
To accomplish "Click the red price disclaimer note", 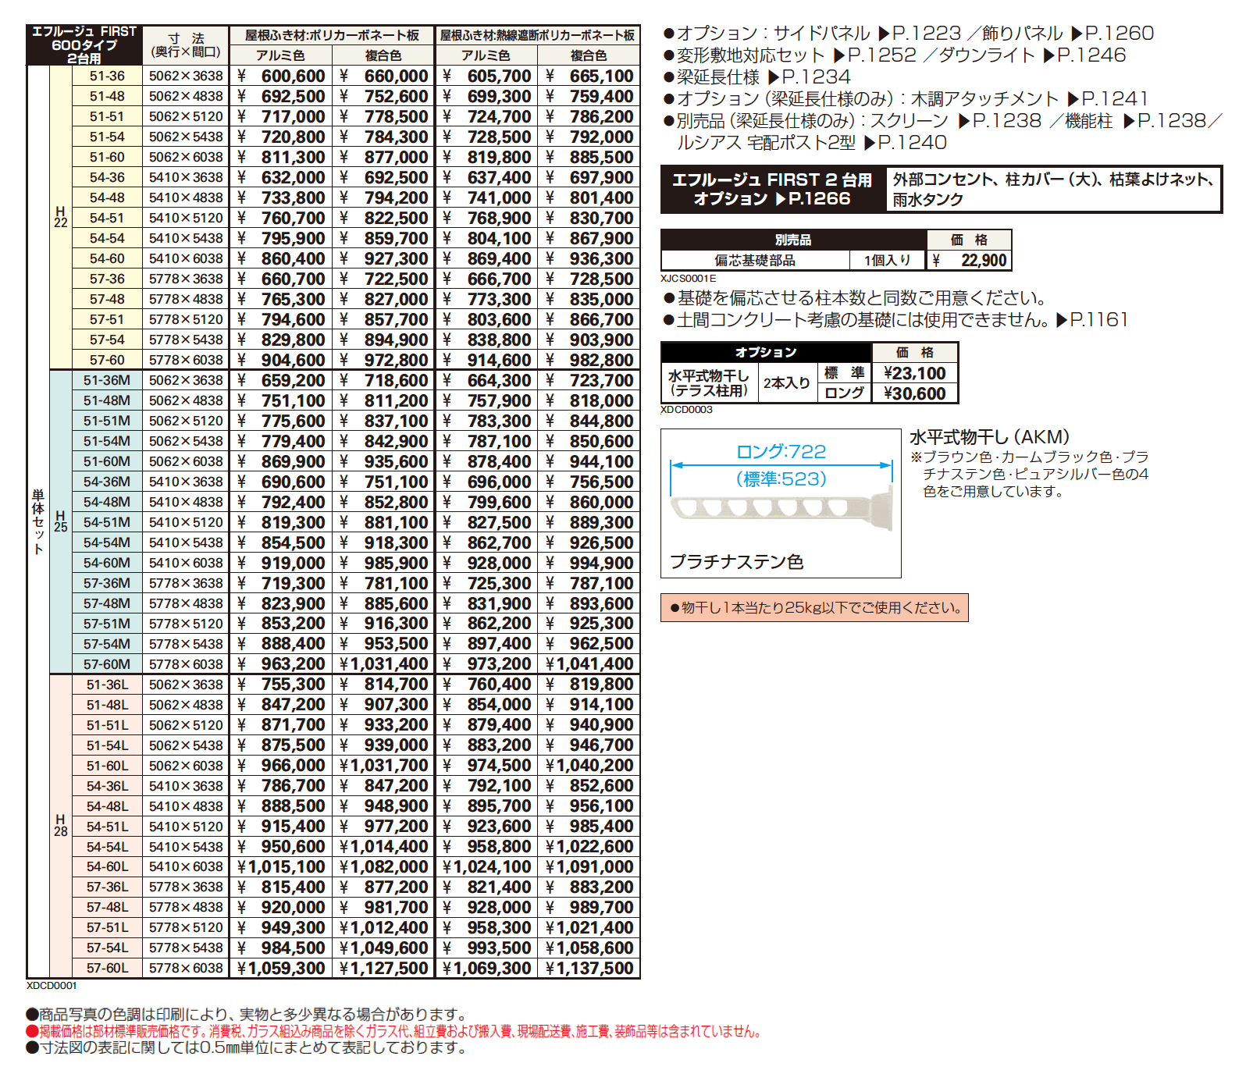I will click(393, 1031).
